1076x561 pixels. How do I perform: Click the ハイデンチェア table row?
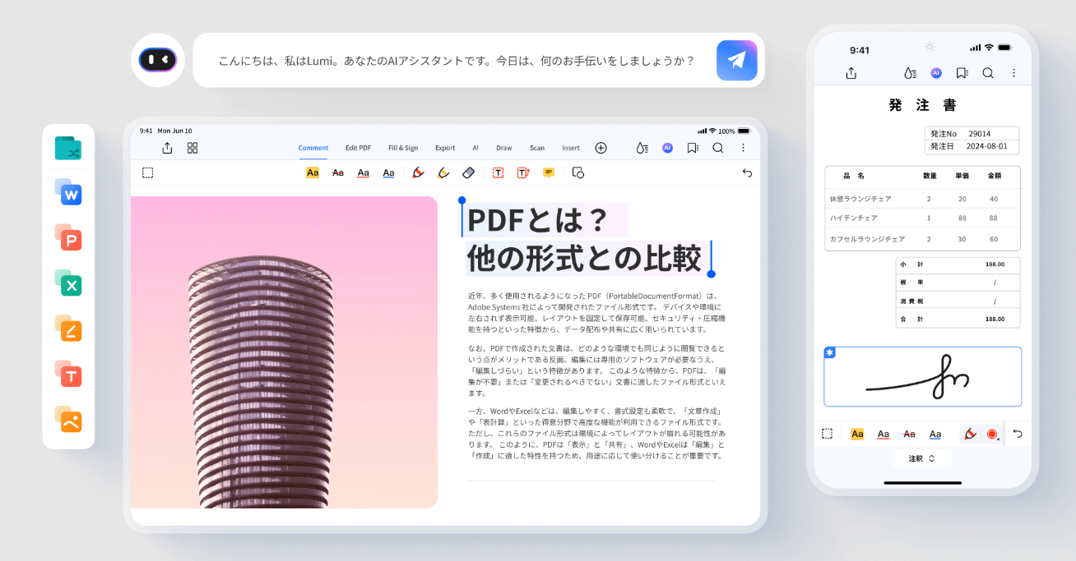point(923,218)
